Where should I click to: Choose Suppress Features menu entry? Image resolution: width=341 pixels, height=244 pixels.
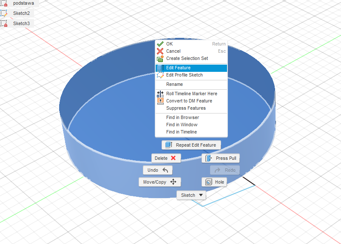pos(186,108)
